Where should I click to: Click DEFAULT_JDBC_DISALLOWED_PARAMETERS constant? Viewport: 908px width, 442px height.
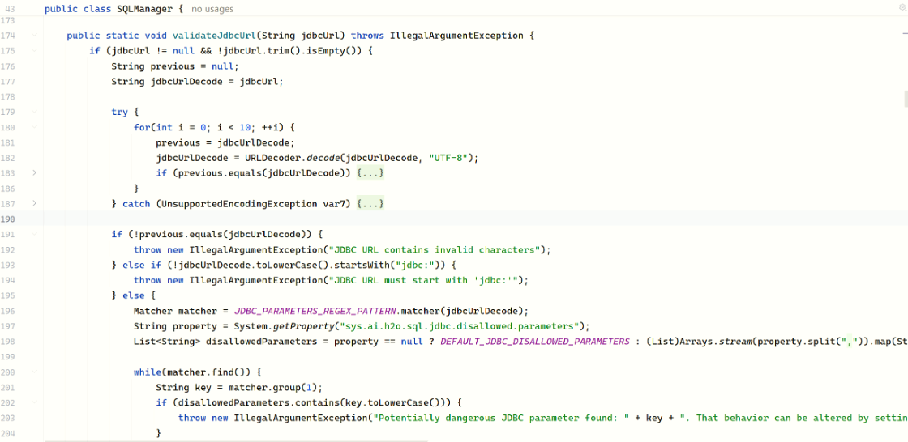[x=535, y=342]
